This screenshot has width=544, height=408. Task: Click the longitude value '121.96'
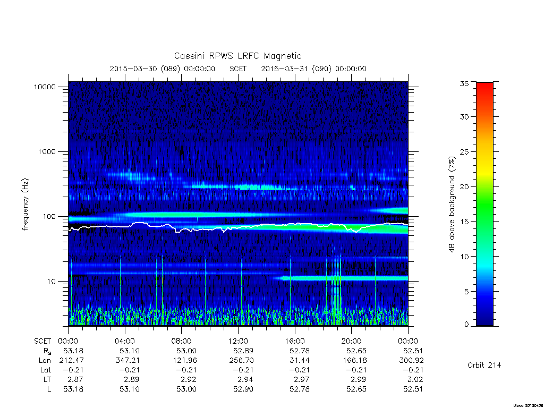[185, 361]
